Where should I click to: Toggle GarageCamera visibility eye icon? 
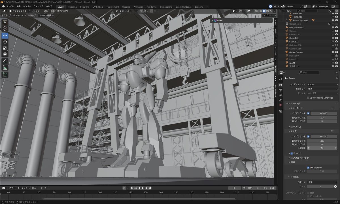(333, 52)
